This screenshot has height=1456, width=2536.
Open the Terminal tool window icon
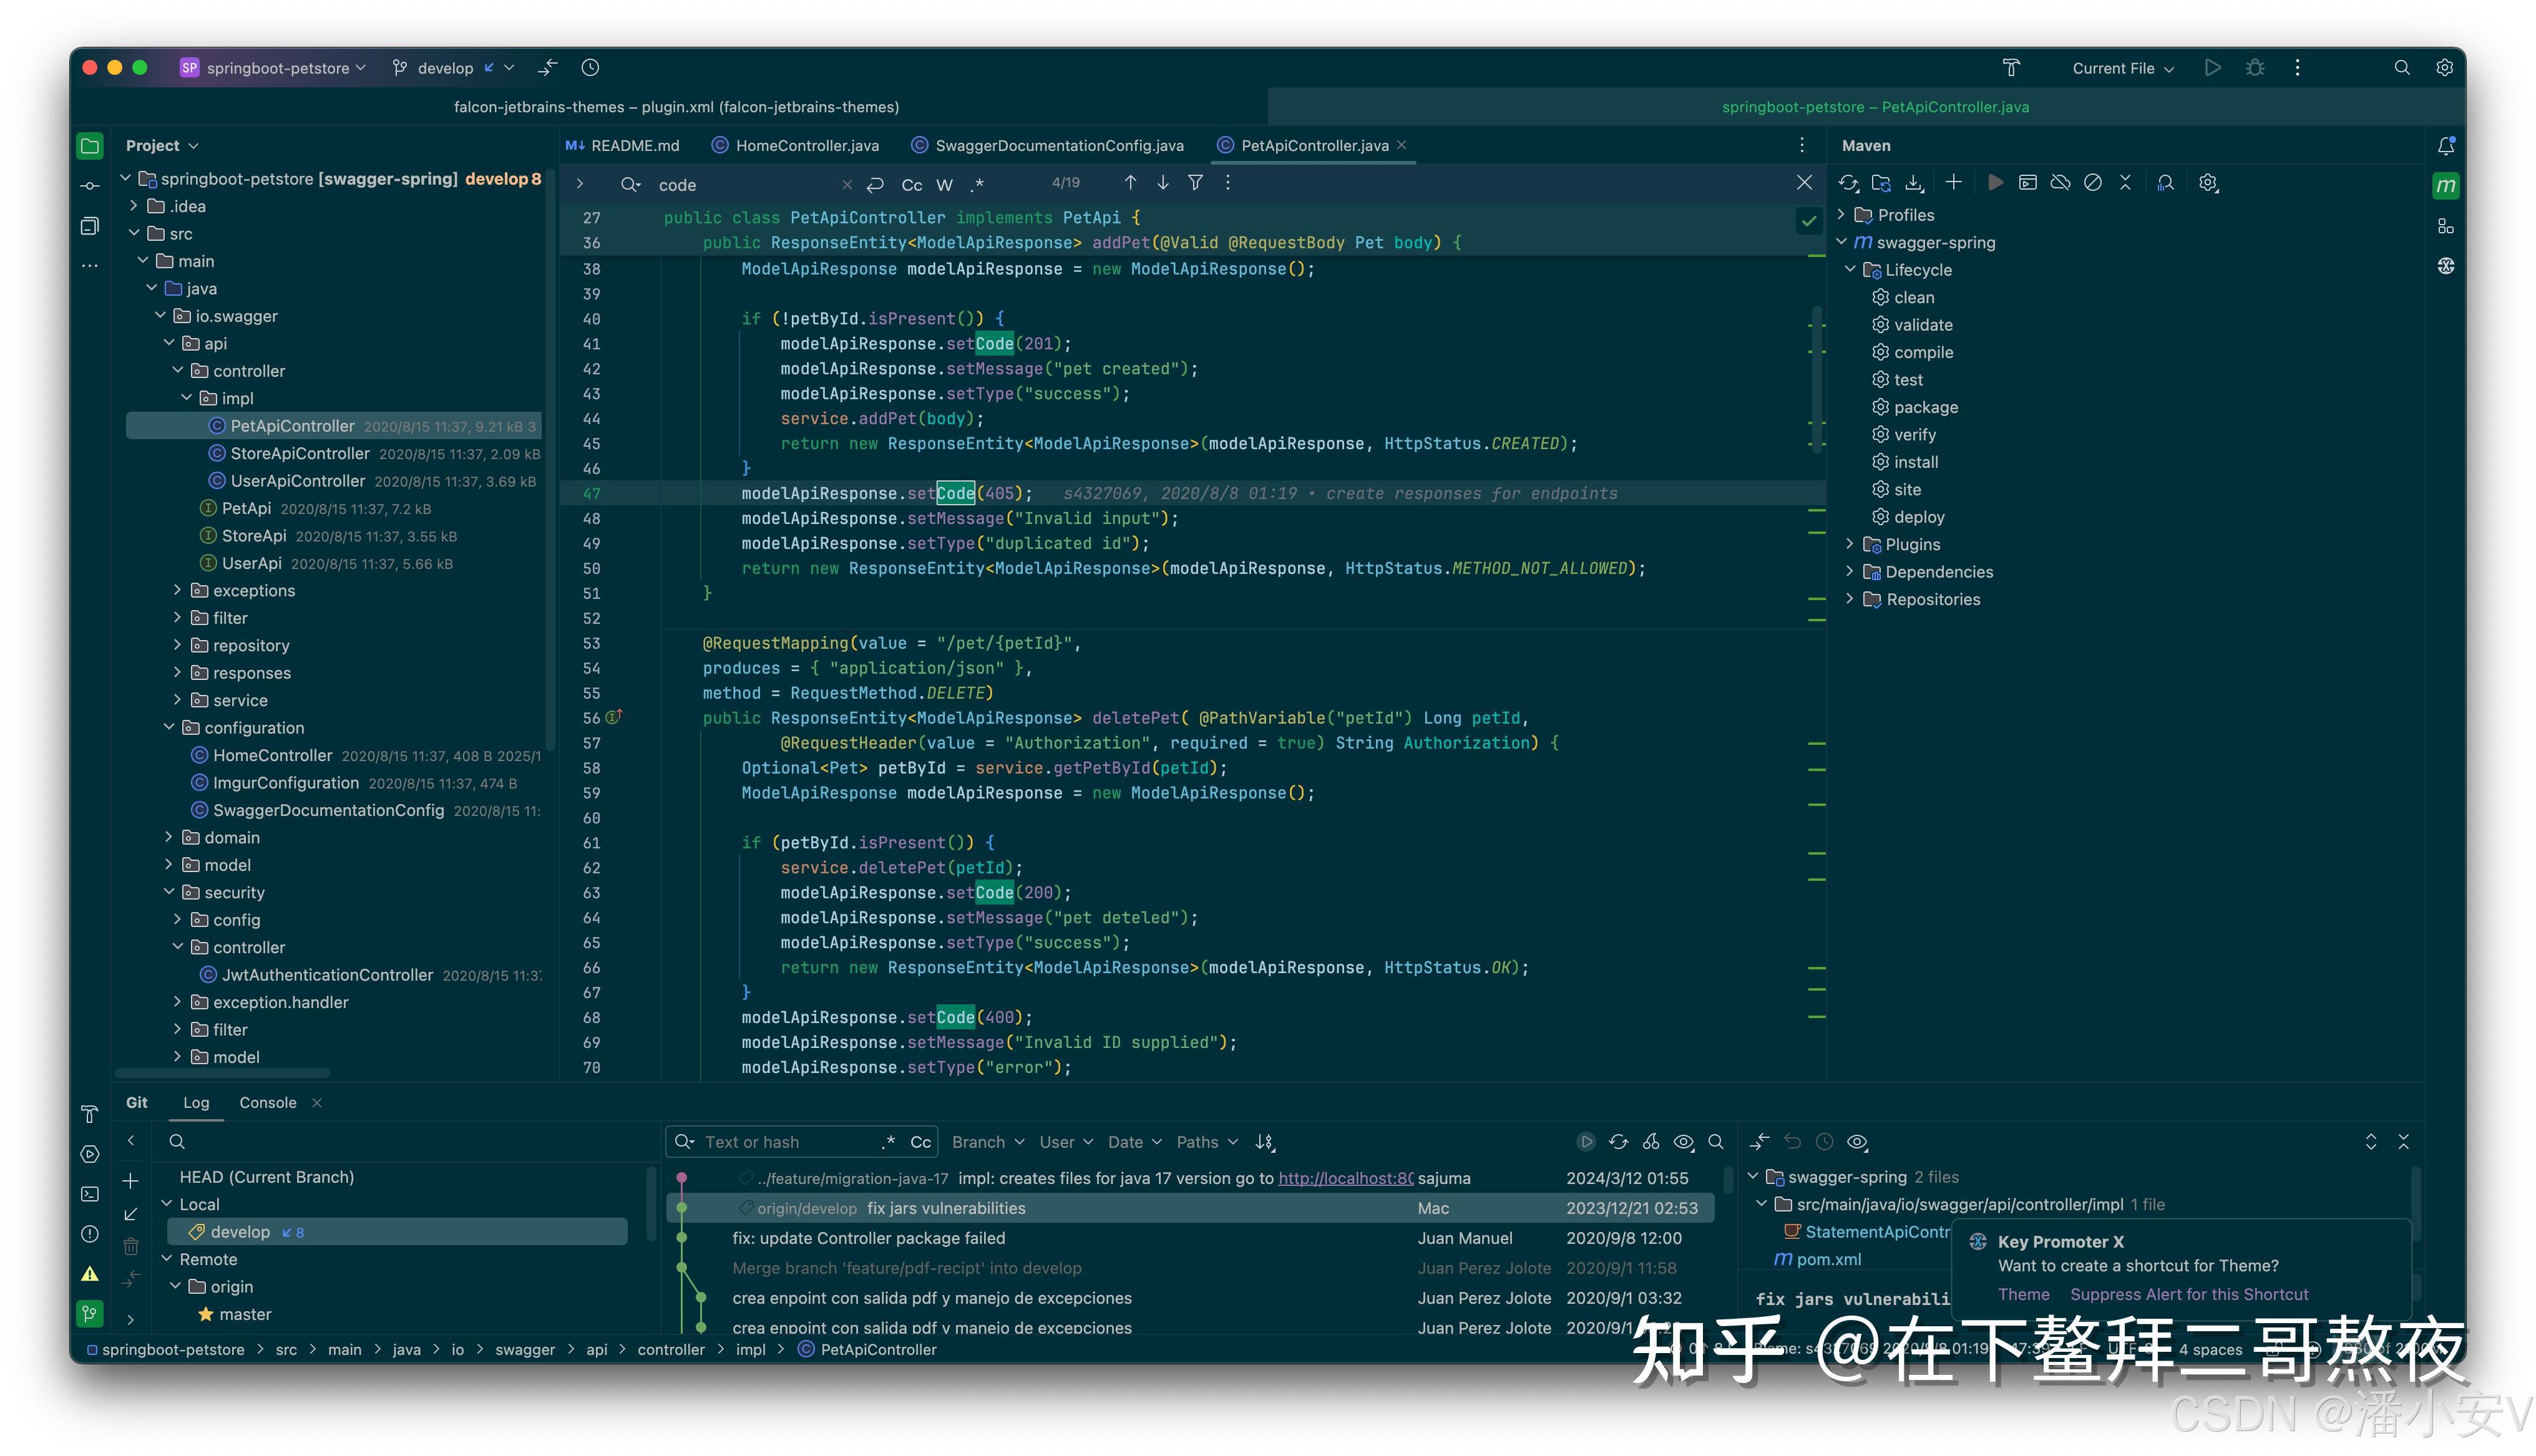pos(90,1194)
